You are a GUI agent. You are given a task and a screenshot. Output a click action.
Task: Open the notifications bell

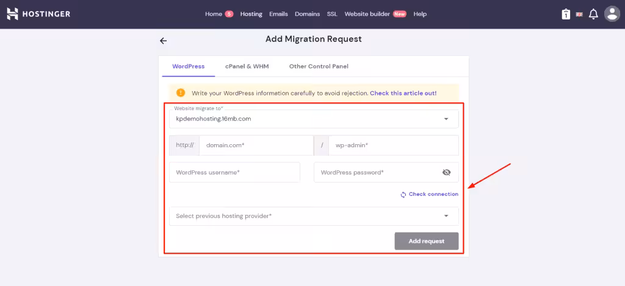(593, 14)
